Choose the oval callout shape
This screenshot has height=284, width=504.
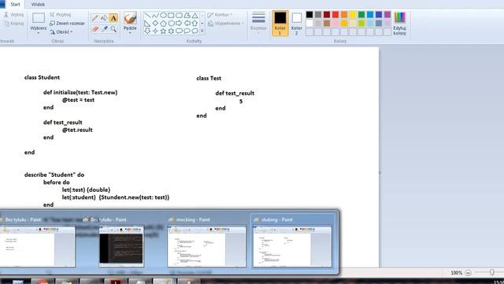187,31
